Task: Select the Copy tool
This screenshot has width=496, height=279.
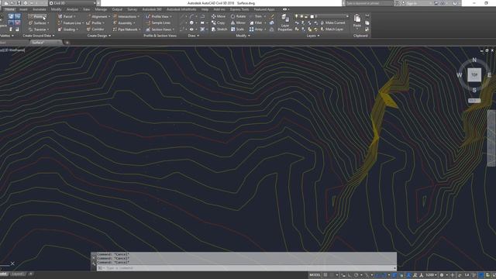Action: (x=219, y=23)
